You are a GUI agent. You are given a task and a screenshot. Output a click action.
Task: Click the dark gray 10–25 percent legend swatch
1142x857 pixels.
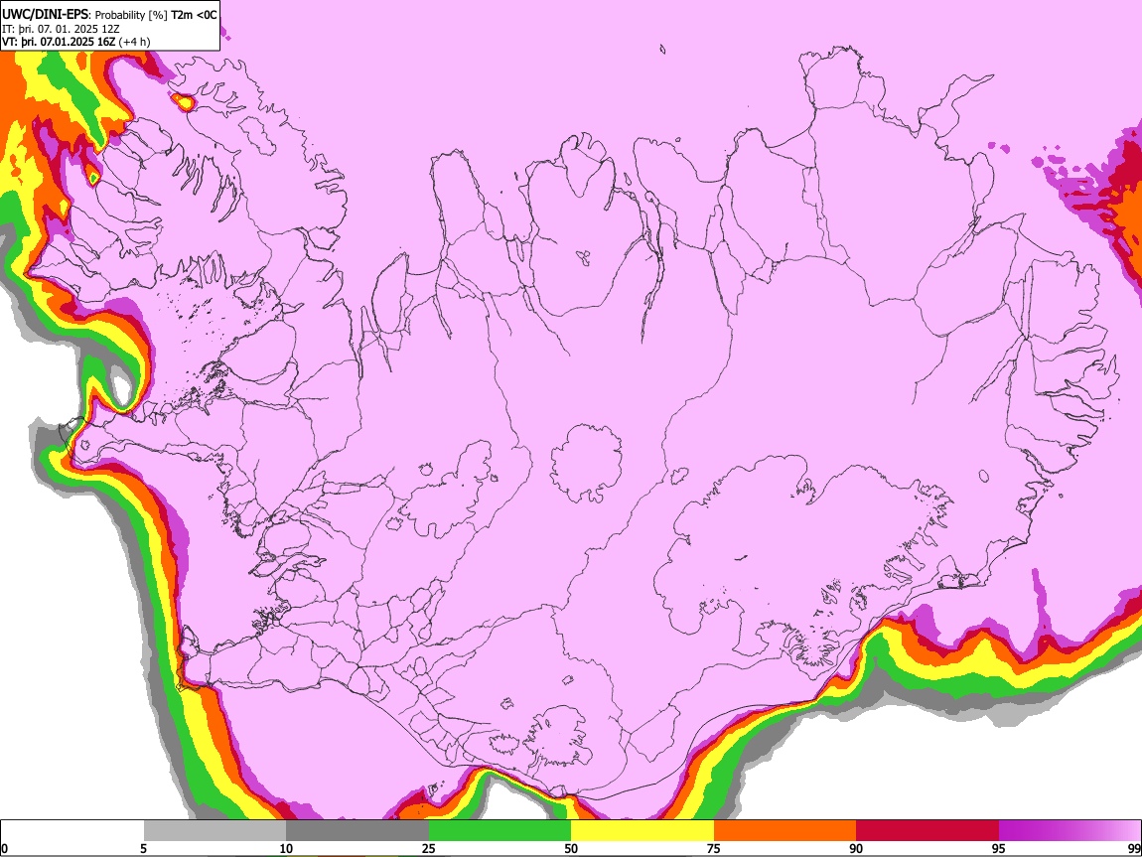[357, 831]
